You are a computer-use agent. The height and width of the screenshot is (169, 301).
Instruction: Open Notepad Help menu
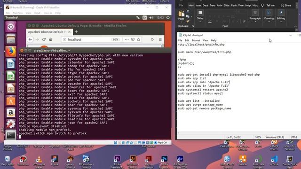(x=214, y=40)
